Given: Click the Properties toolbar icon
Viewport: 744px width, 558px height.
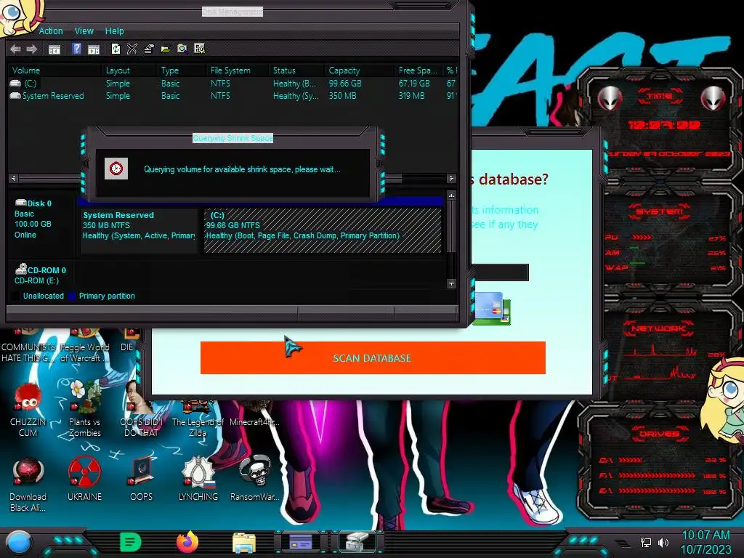Looking at the screenshot, I should (148, 49).
